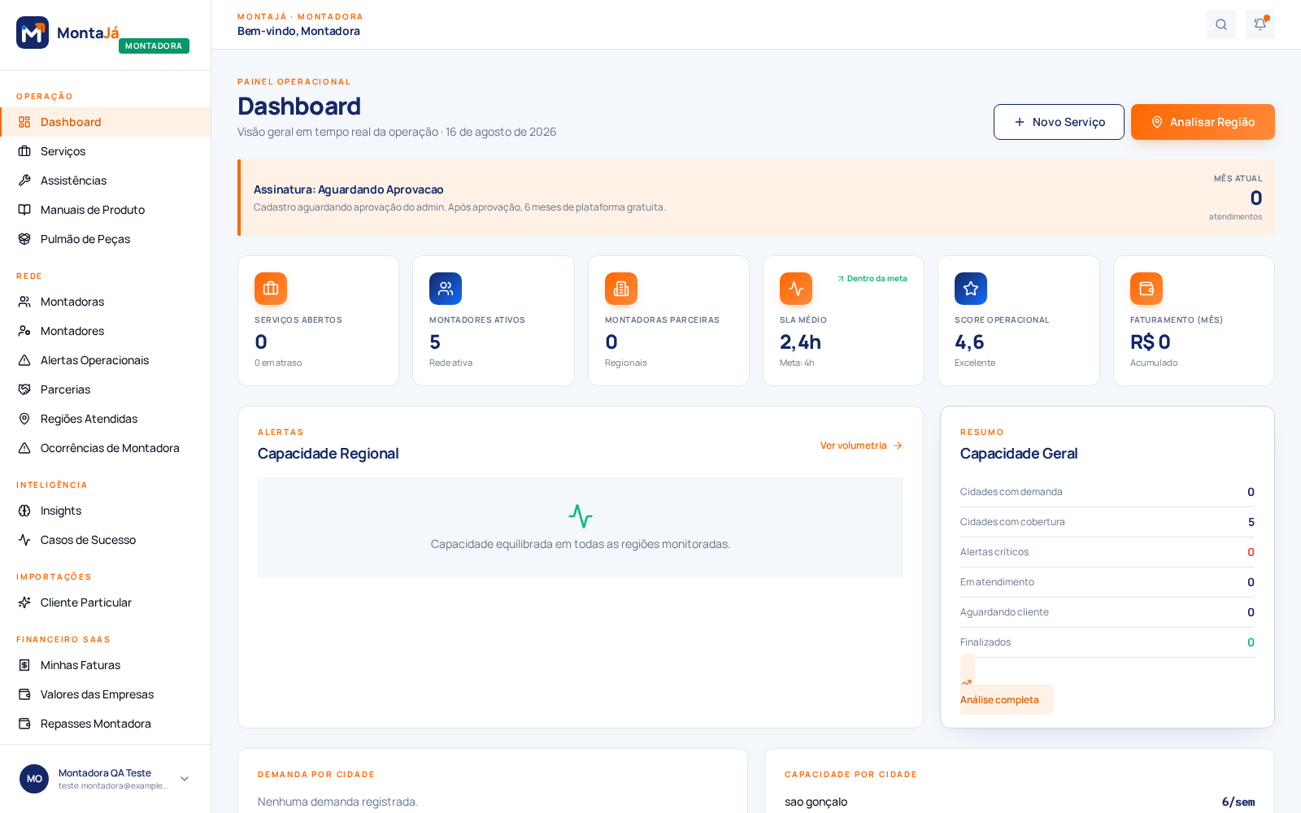
Task: Click the Minhas Faturas receipt icon
Action: (x=24, y=665)
